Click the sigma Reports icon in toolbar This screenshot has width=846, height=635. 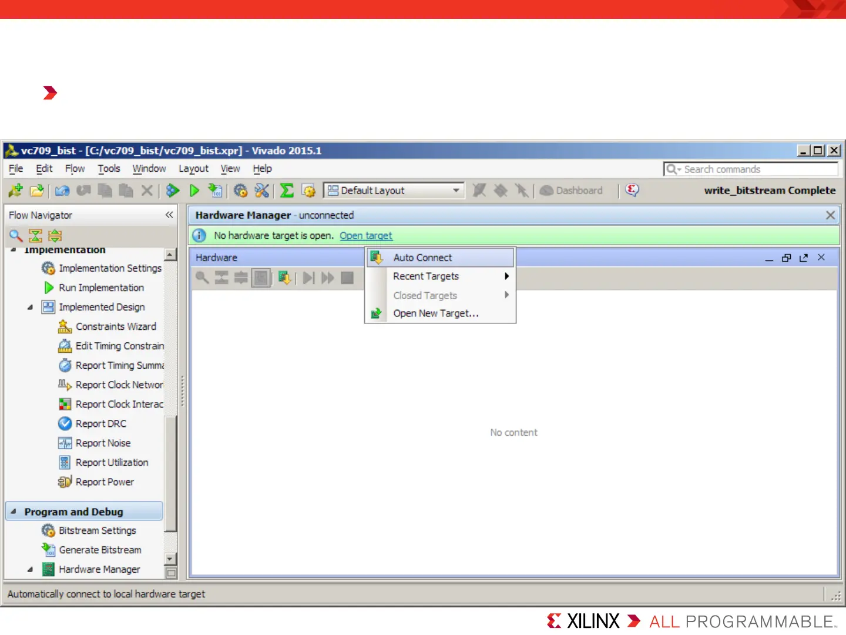pyautogui.click(x=287, y=190)
